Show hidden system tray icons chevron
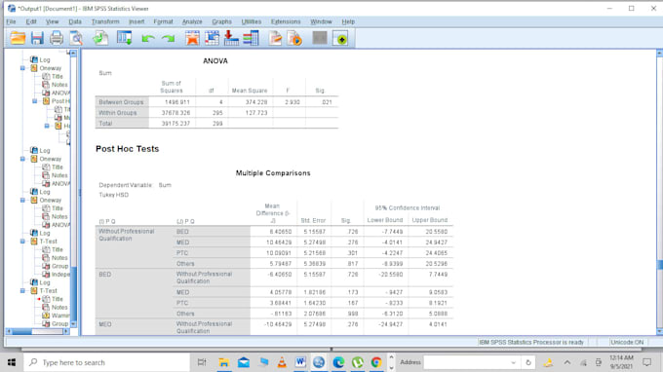663x372 pixels. pyautogui.click(x=567, y=362)
